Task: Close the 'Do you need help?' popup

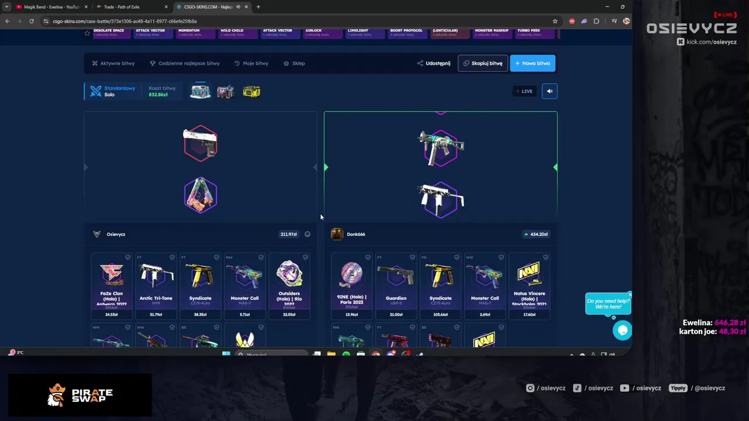Action: coord(629,294)
